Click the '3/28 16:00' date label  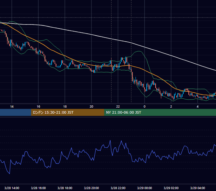38,188
